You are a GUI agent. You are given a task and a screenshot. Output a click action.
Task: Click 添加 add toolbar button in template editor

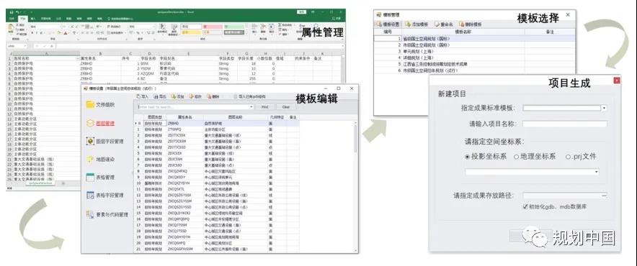[x=178, y=96]
